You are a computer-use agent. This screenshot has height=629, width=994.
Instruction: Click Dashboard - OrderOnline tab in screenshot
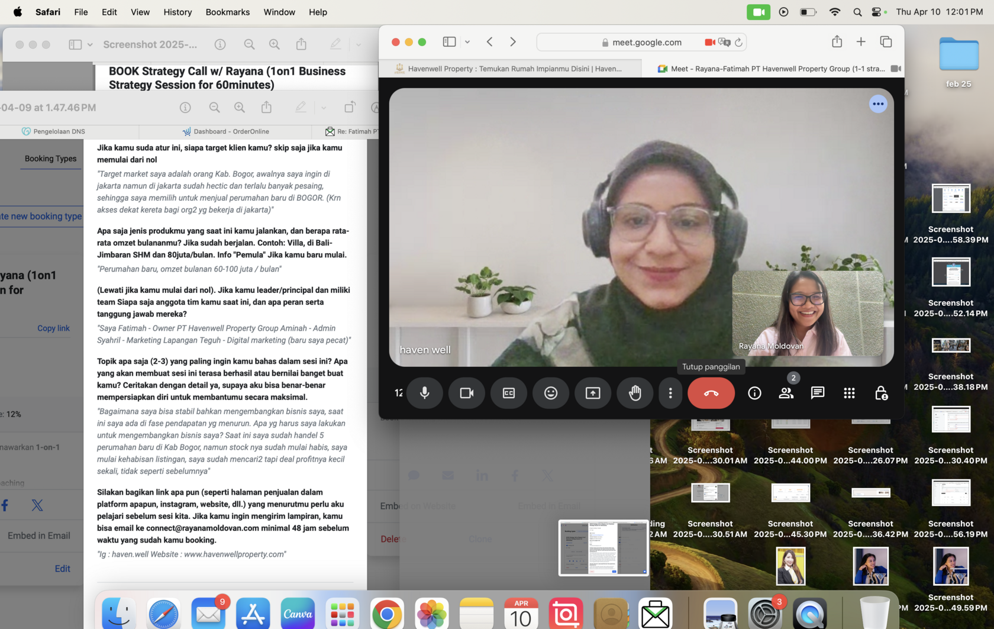[225, 131]
